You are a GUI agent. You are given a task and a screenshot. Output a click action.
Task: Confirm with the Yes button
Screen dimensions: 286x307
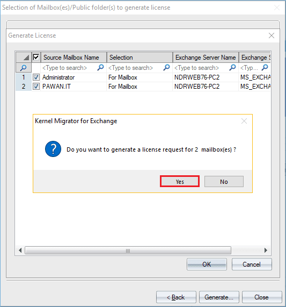[x=180, y=181]
